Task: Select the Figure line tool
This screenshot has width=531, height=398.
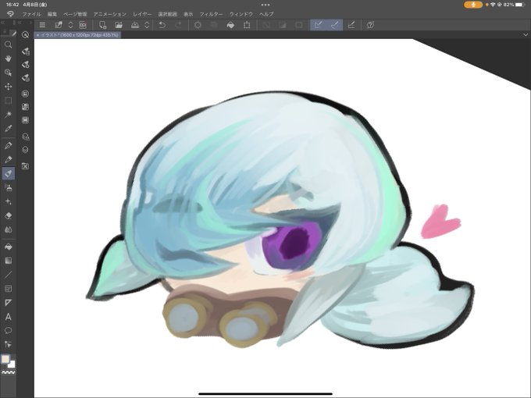Action: coord(8,275)
